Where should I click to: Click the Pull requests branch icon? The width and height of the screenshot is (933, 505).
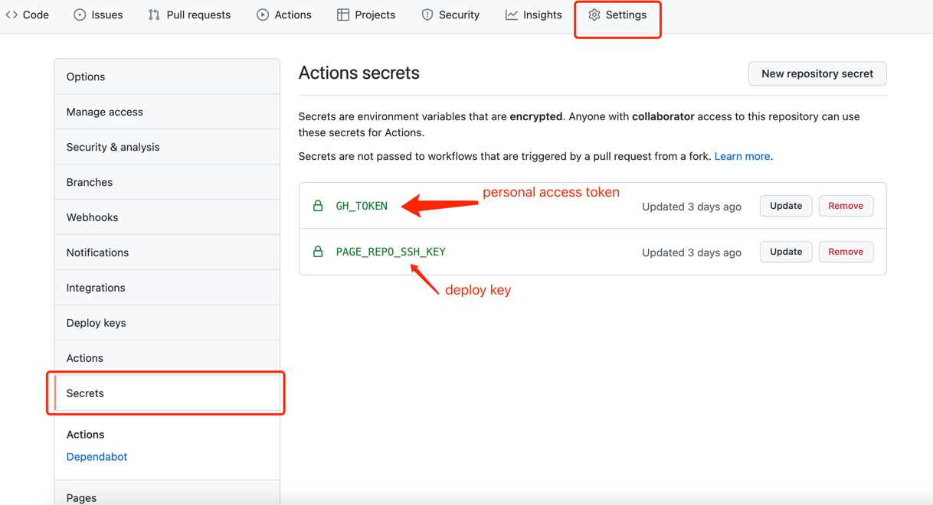[154, 15]
